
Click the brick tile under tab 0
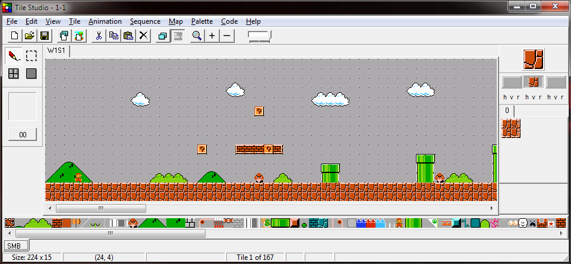click(511, 128)
